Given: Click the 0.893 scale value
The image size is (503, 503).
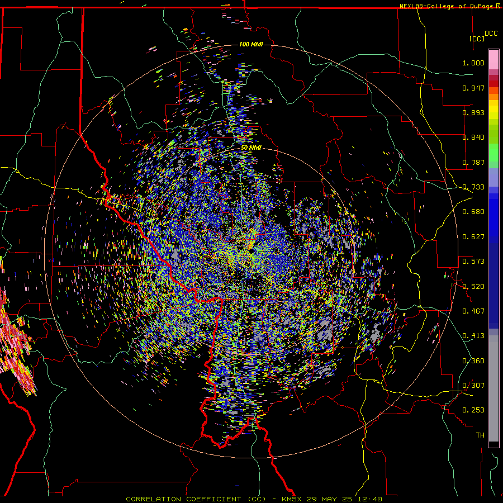Looking at the screenshot, I should click(x=473, y=112).
